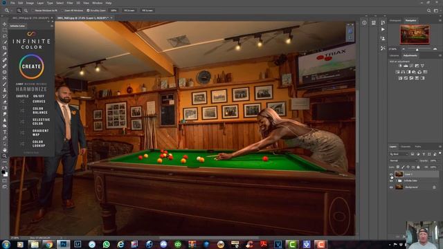
Task: Select the Zoom tool in left toolbar
Action: 5,156
